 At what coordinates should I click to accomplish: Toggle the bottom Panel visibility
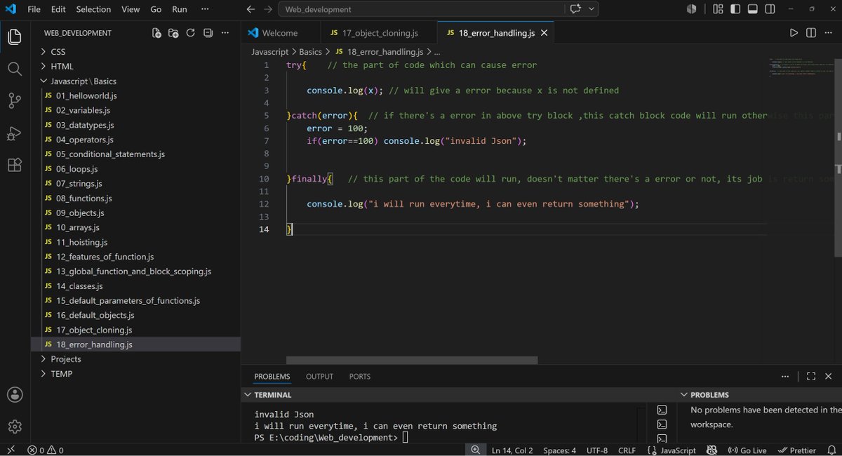[753, 9]
